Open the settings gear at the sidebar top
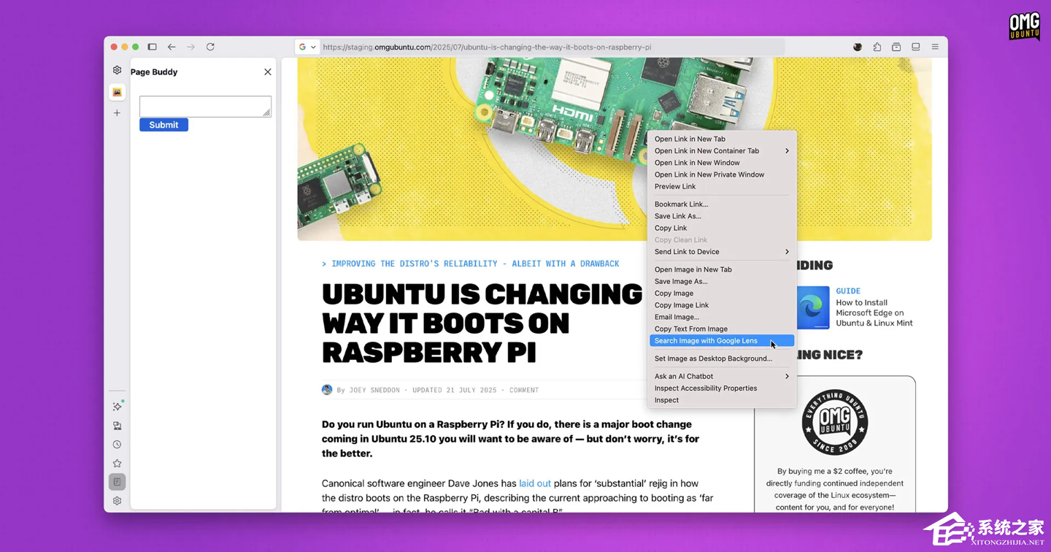This screenshot has height=552, width=1051. click(117, 70)
